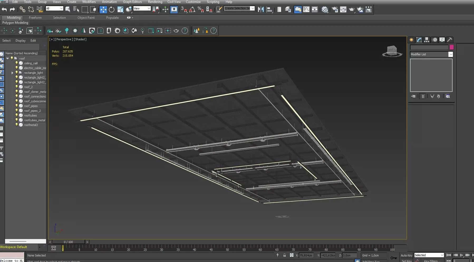Collapse the roof tree node
474x262 pixels.
(x=8, y=58)
